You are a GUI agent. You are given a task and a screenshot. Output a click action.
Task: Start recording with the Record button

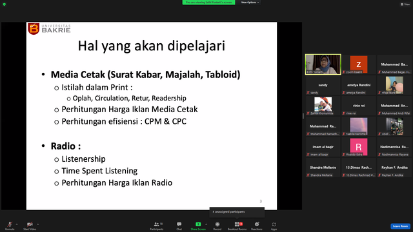217,226
